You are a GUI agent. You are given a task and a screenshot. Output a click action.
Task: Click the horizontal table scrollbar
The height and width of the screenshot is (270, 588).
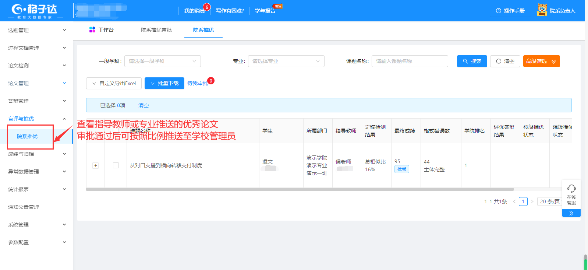pyautogui.click(x=300, y=189)
